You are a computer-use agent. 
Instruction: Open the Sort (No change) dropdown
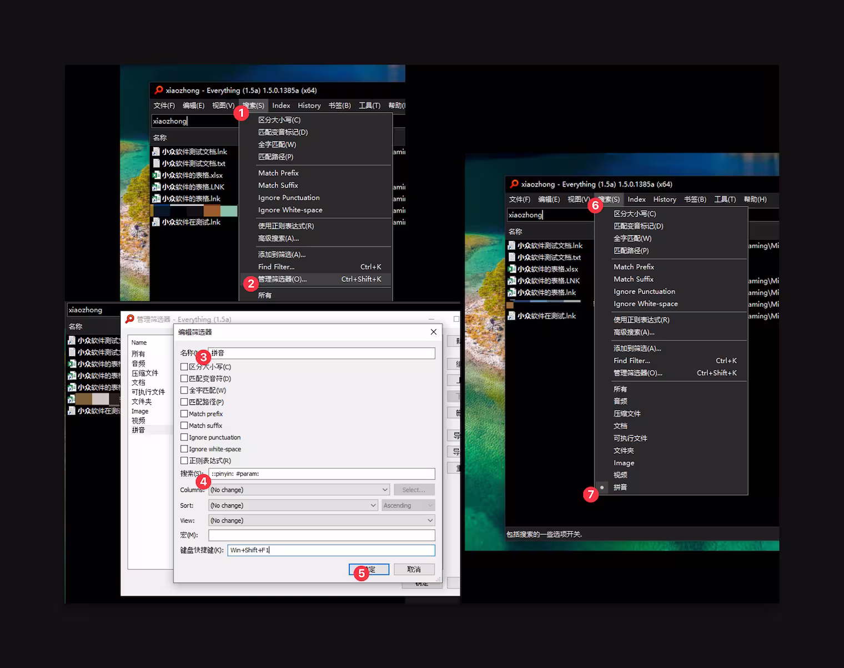[293, 505]
